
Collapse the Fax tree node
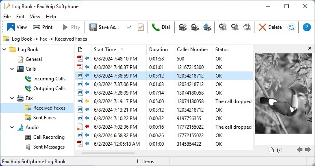(x=12, y=98)
